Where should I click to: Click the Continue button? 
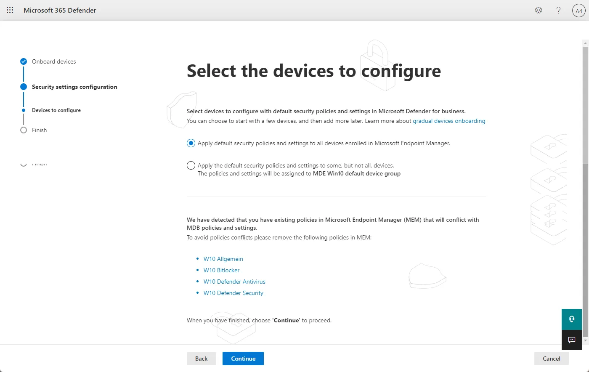(243, 359)
